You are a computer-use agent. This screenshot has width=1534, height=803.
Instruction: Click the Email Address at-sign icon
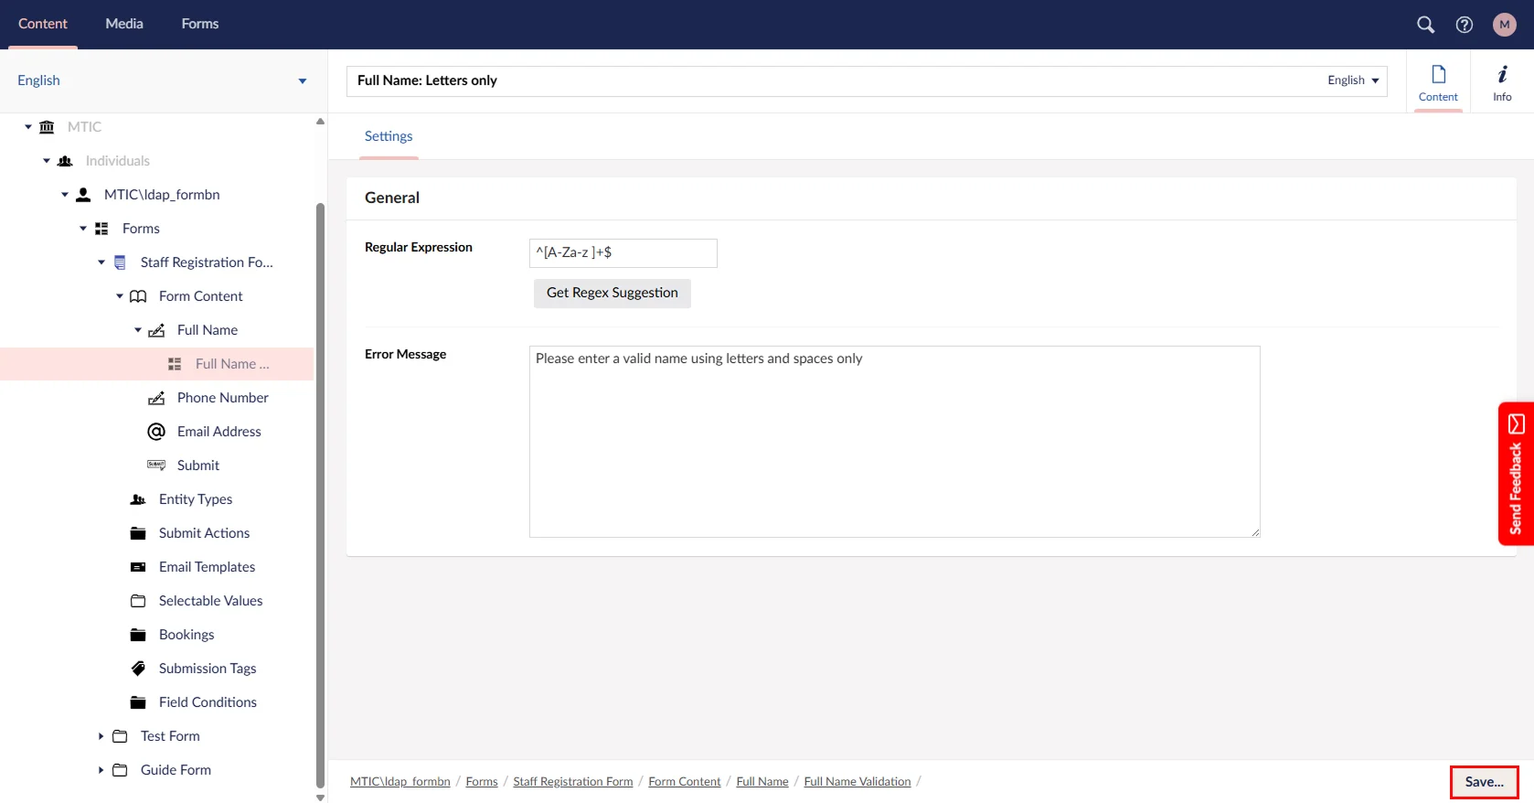[156, 432]
